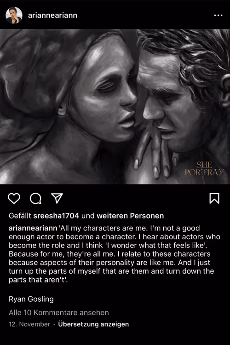Visit arianneariann profile from header username
The height and width of the screenshot is (345, 230).
[52, 15]
